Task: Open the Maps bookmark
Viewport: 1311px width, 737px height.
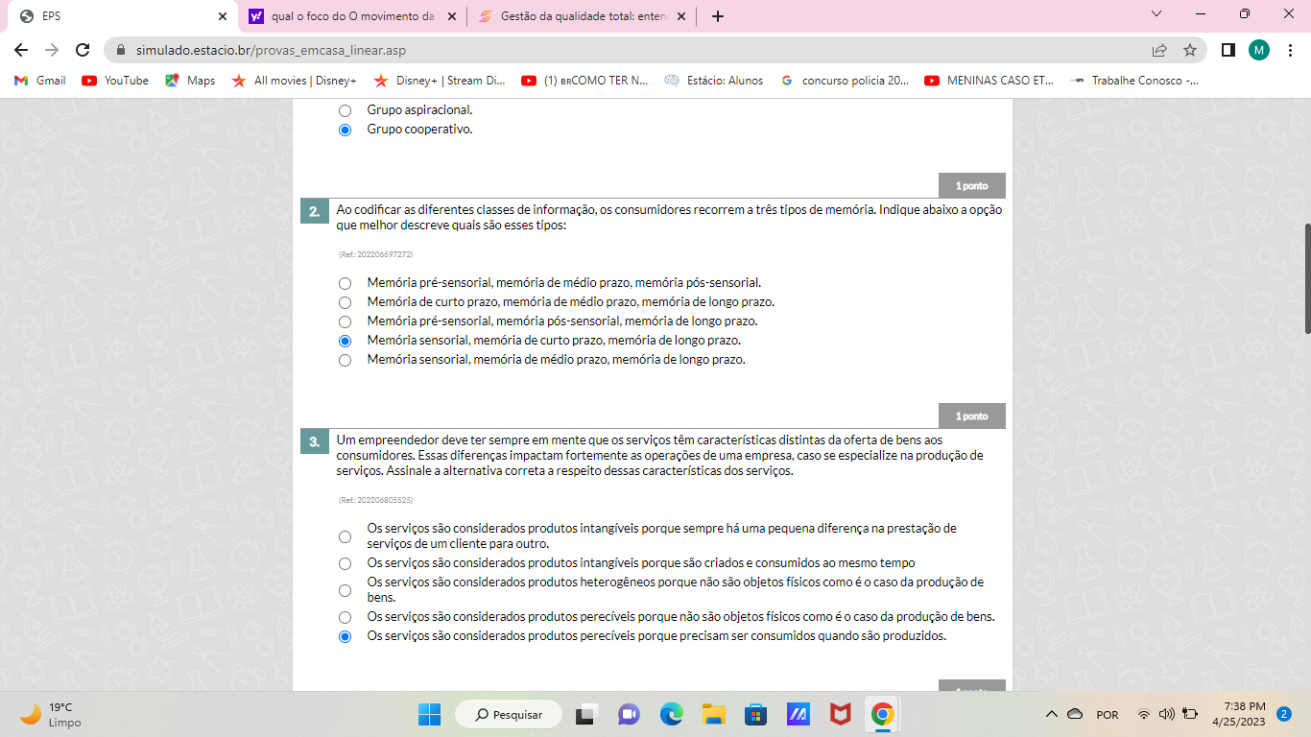Action: coord(190,81)
